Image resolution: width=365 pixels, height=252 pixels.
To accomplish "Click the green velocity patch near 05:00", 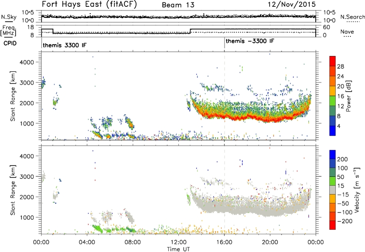I will click(98, 228).
